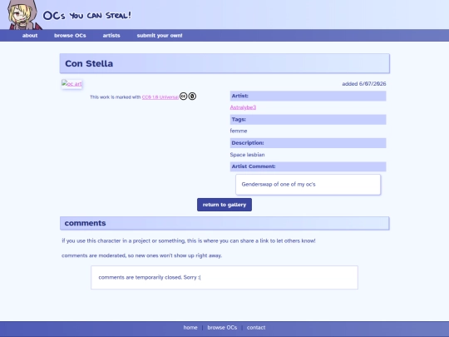The height and width of the screenshot is (337, 449).
Task: Click the Space lesbian description text
Action: tap(247, 155)
